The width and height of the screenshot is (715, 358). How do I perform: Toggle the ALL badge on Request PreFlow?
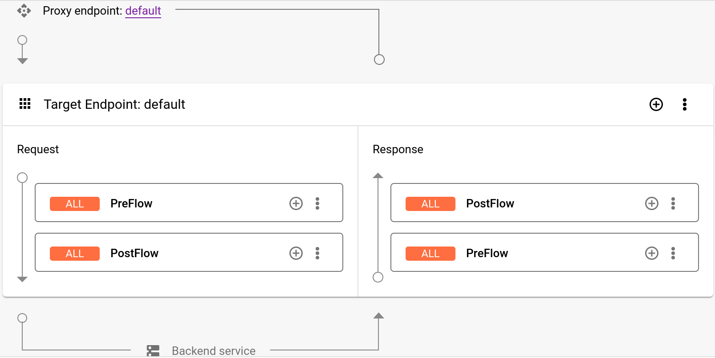(74, 203)
